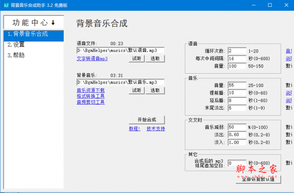The image size is (294, 193).
Task: Click the 音乐 音量 field showing 55
Action: point(237,86)
